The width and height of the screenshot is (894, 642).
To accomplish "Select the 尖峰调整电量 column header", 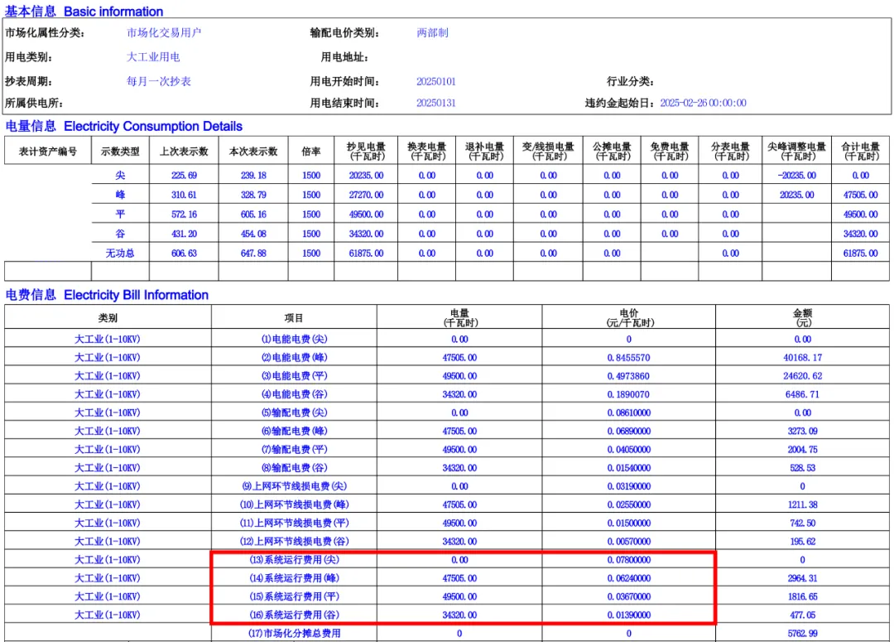I will tap(796, 152).
